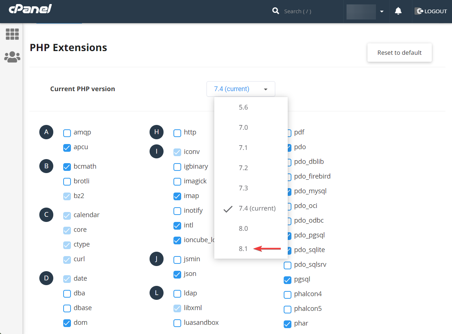Select PHP version 7.4 (current) option
Viewport: 452px width, 334px height.
pyautogui.click(x=251, y=208)
